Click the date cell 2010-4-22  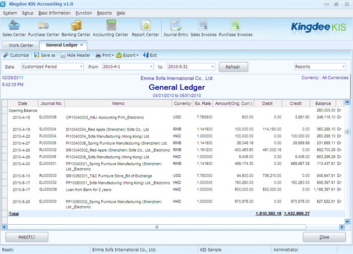(21, 136)
